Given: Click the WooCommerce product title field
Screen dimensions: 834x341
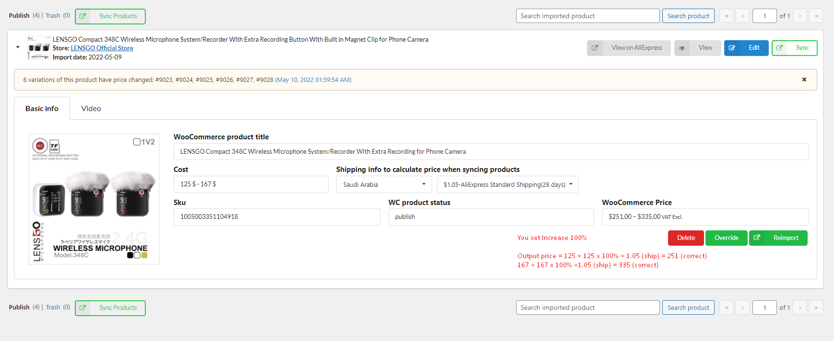Looking at the screenshot, I should tap(491, 151).
